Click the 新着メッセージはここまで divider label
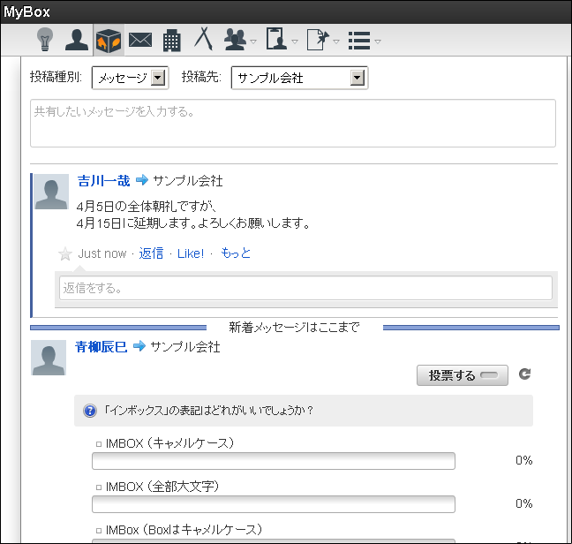The height and width of the screenshot is (544, 572). pyautogui.click(x=294, y=328)
